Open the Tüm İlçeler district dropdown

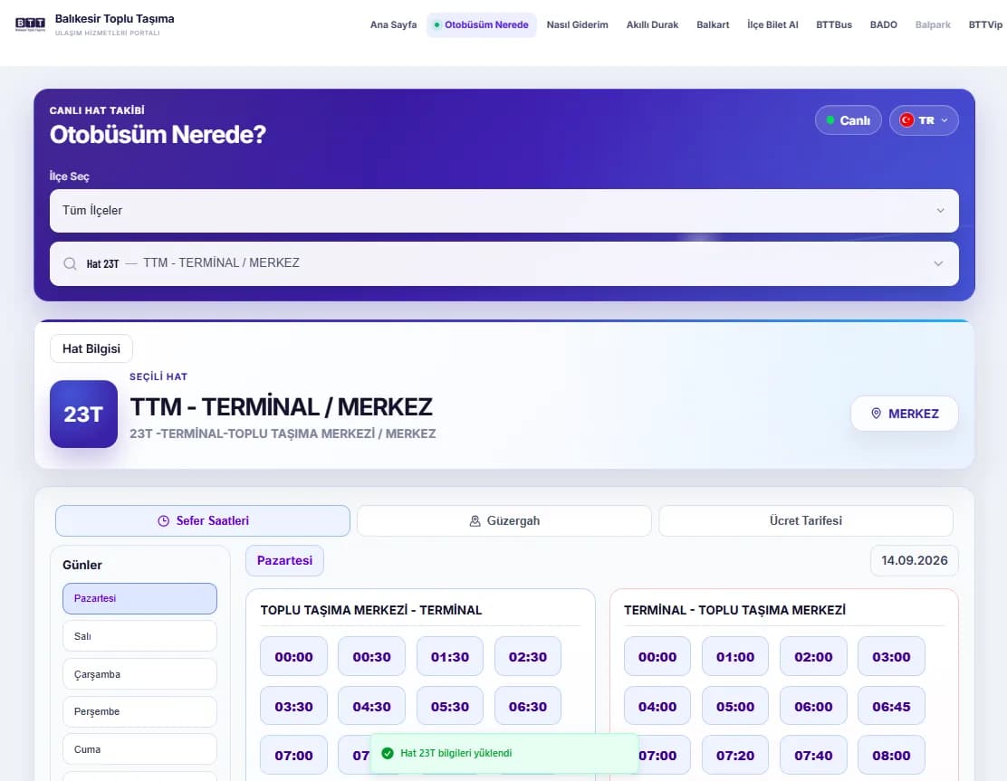coord(504,211)
